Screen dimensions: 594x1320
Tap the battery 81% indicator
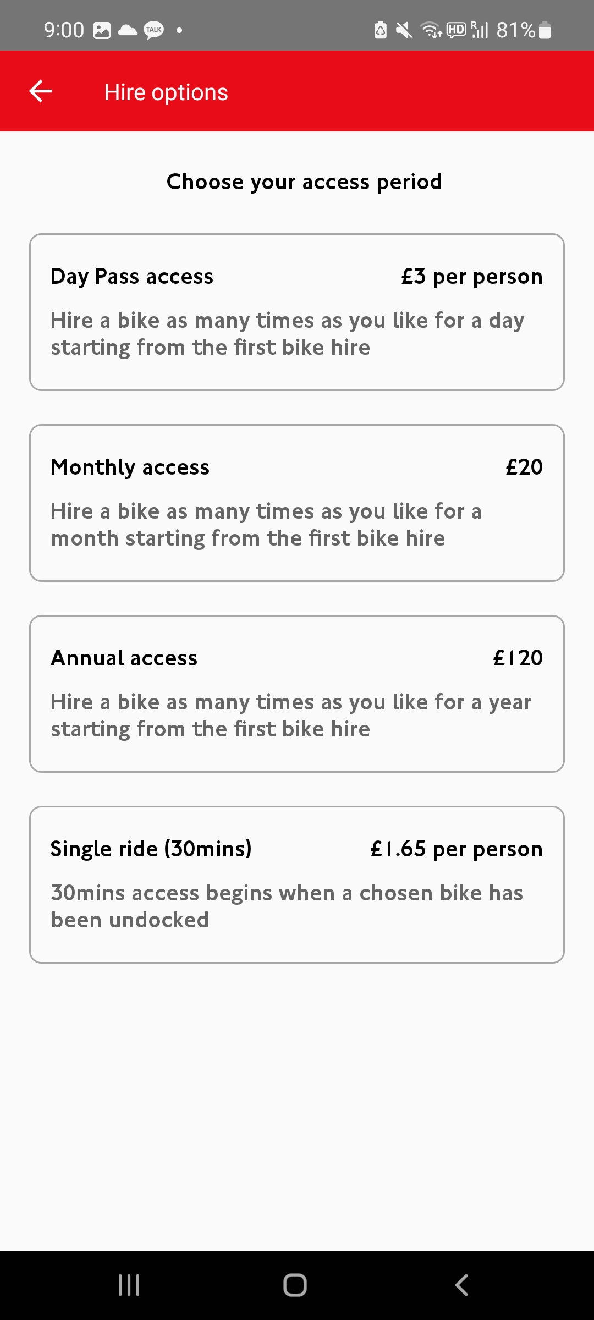pyautogui.click(x=524, y=30)
